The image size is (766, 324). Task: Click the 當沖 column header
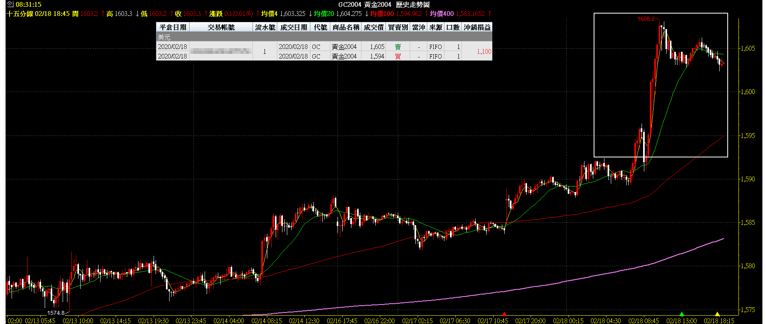click(x=419, y=27)
